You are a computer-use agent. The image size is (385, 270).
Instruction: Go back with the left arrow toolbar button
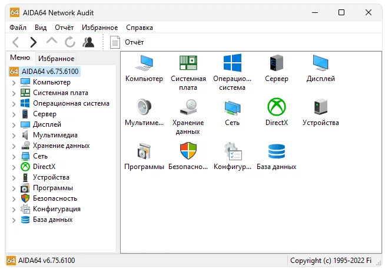tap(15, 42)
